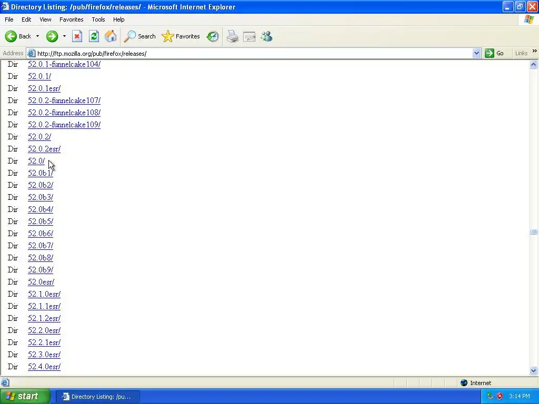Viewport: 539px width, 404px height.
Task: Click the green Go button
Action: click(494, 53)
